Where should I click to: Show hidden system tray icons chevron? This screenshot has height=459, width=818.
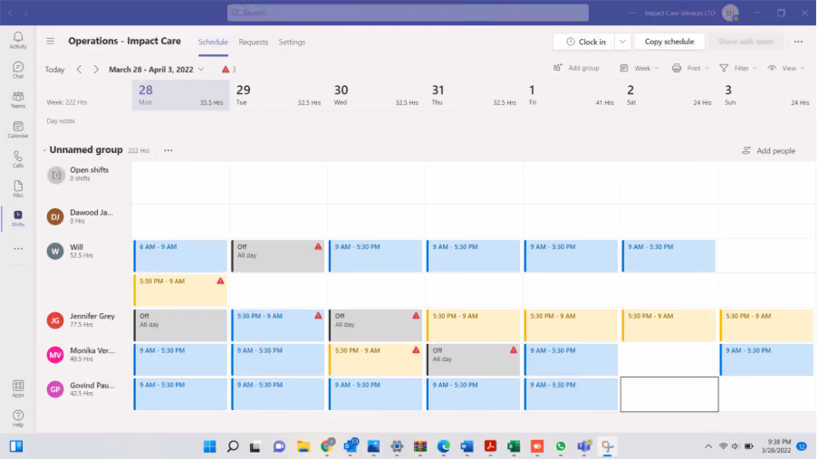click(707, 446)
